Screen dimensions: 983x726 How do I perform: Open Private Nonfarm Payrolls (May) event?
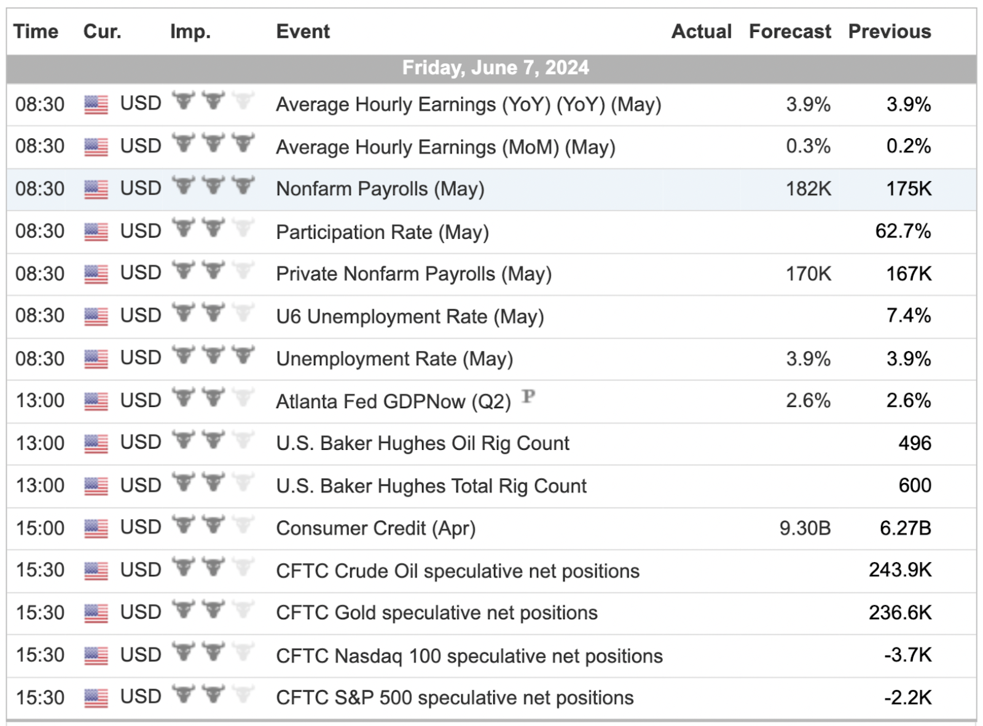click(414, 274)
